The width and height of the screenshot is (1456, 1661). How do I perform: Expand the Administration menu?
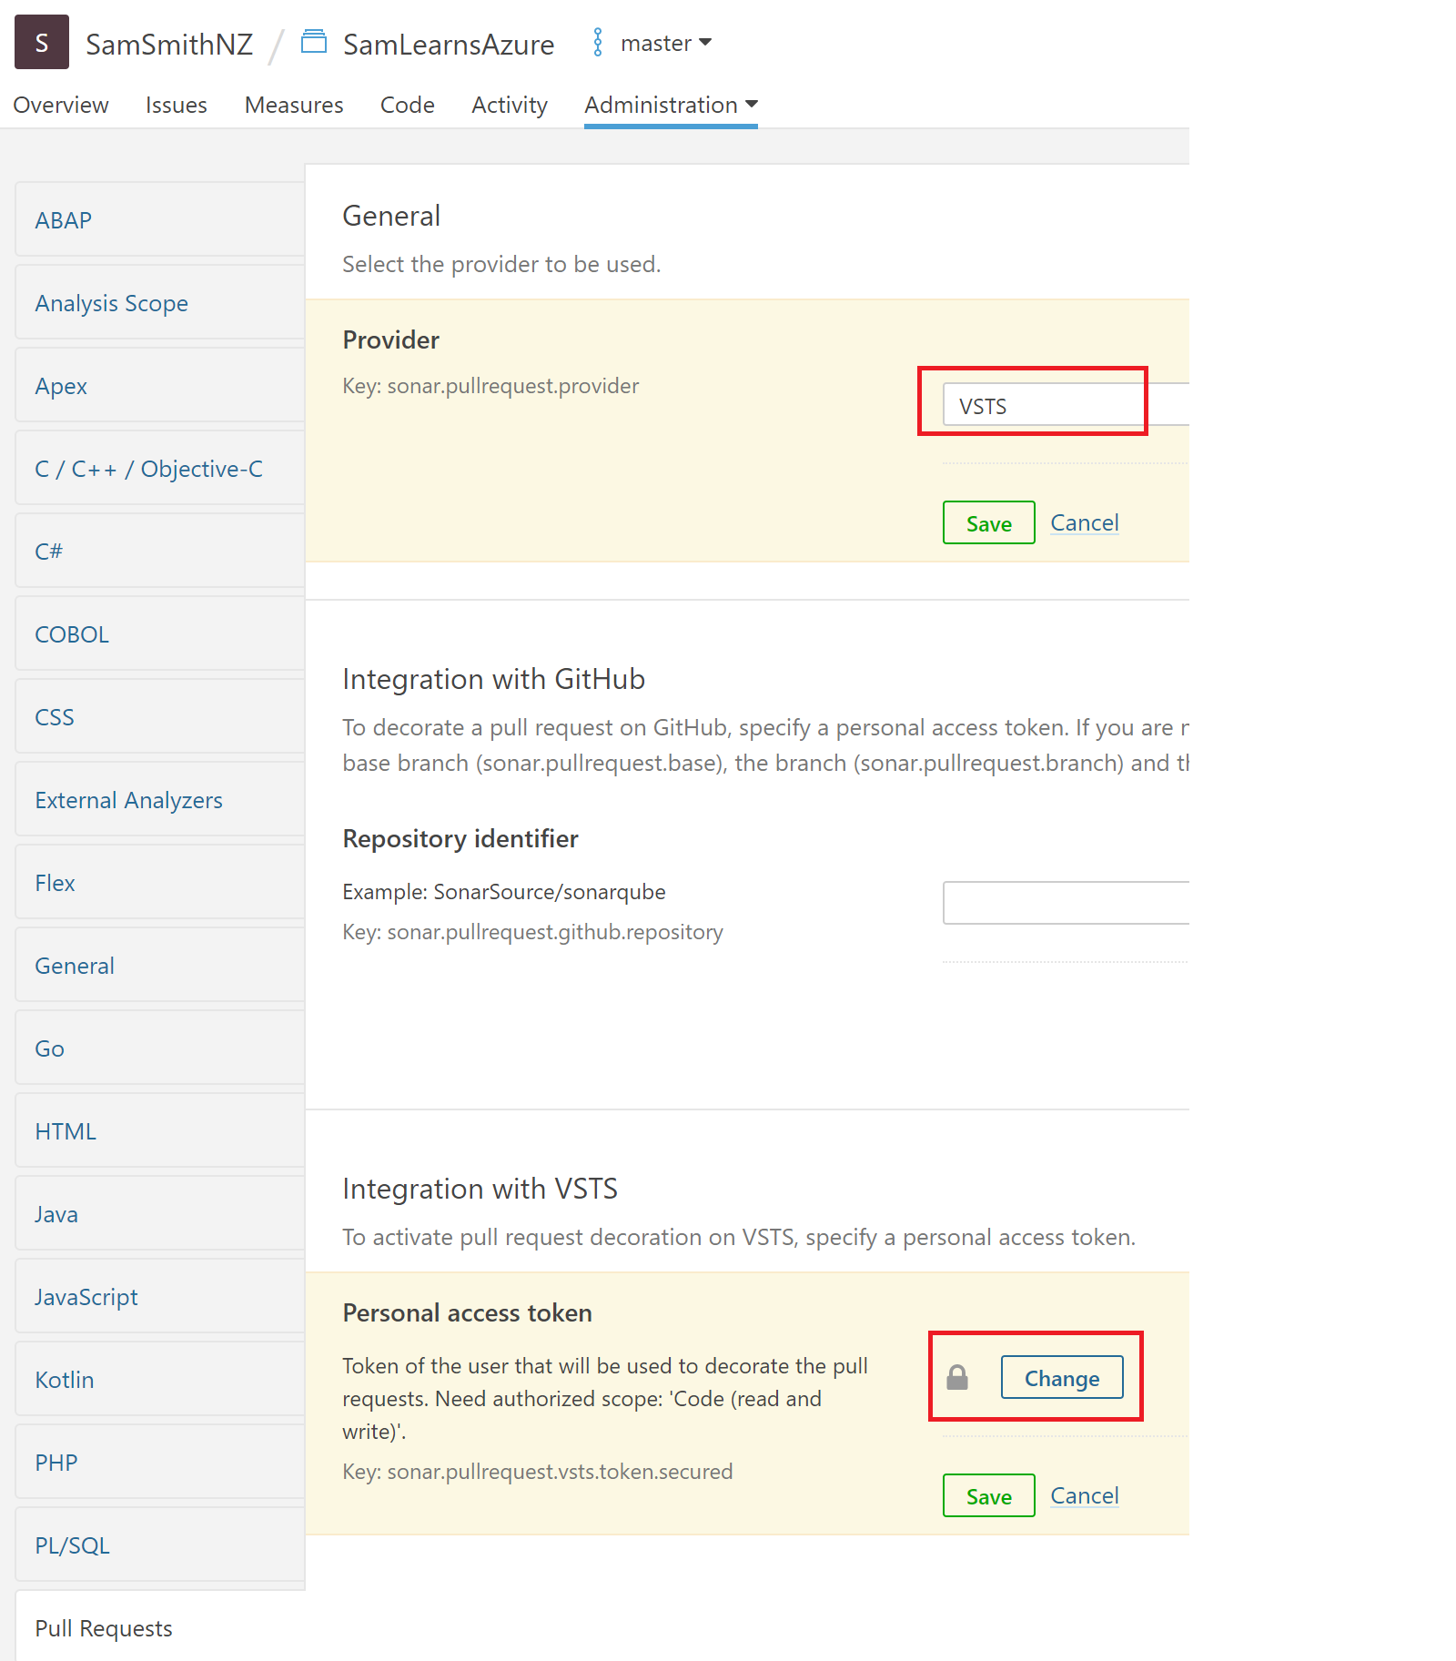click(671, 106)
